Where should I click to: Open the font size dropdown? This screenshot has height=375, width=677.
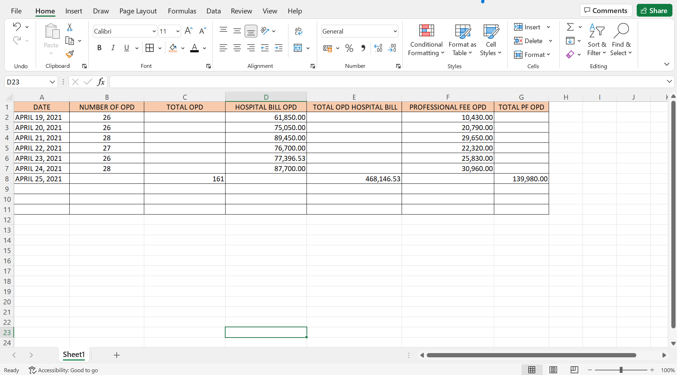[x=177, y=31]
